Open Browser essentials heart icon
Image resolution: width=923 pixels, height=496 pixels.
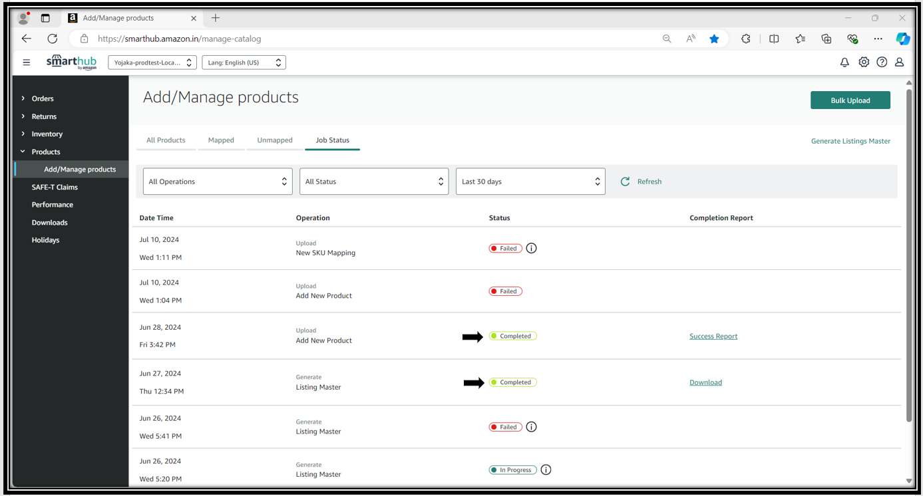coord(852,39)
